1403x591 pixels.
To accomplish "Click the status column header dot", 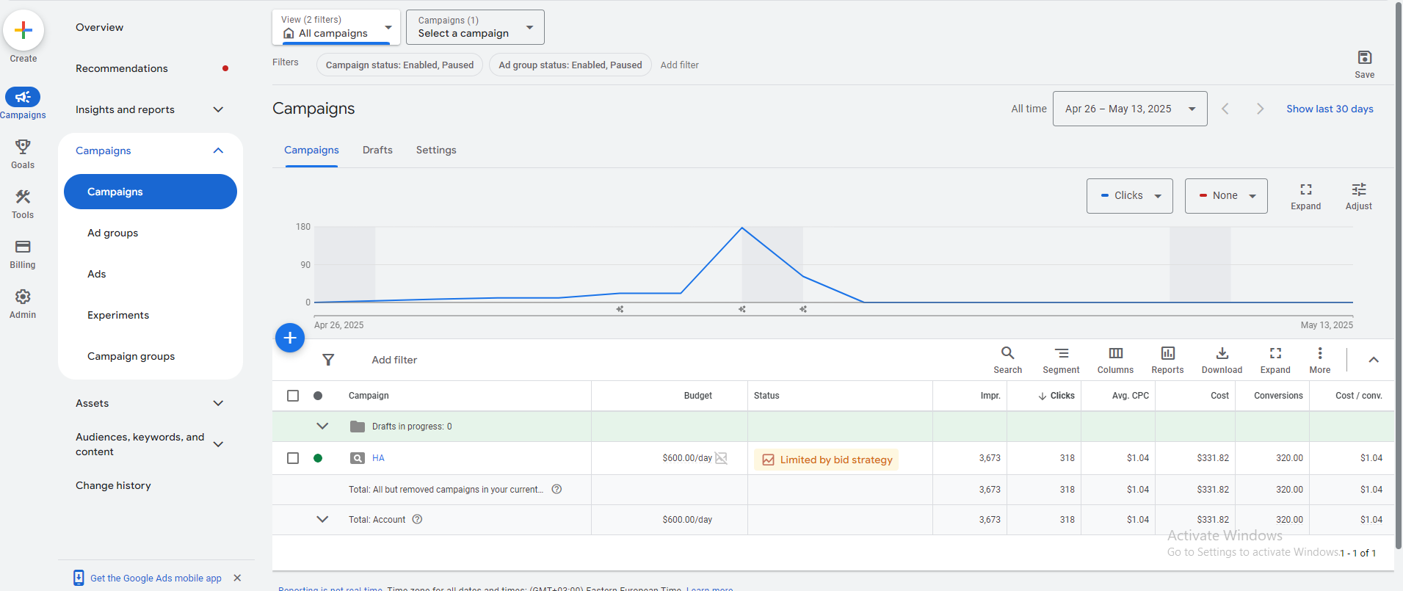I will pyautogui.click(x=318, y=396).
